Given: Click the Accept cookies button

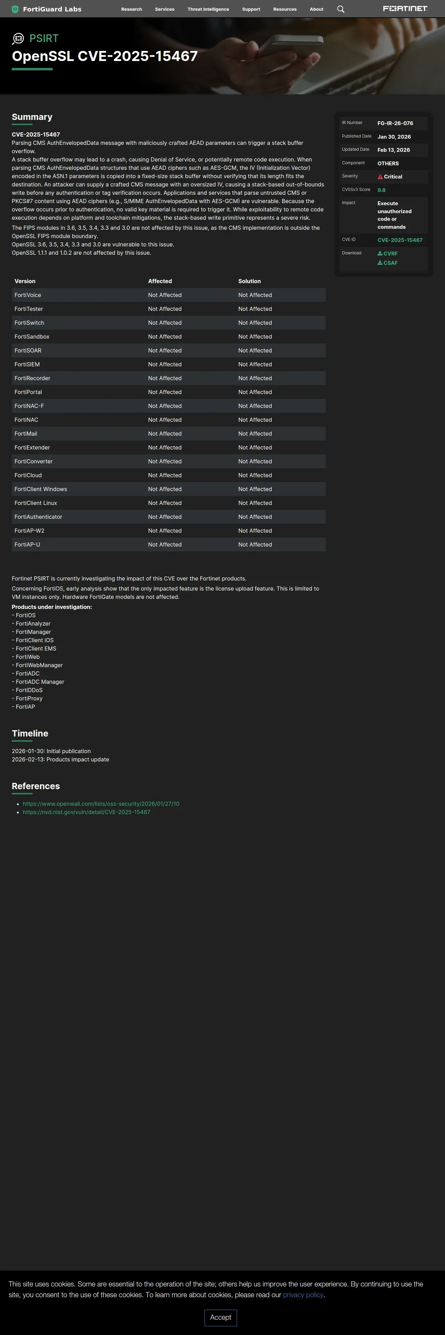Looking at the screenshot, I should (x=221, y=1317).
